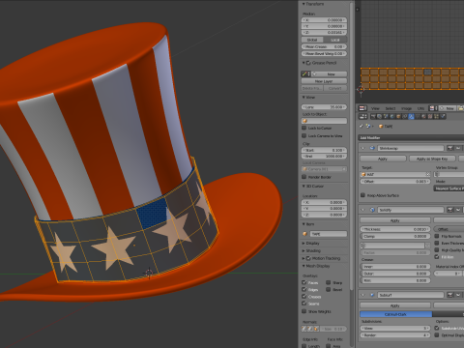This screenshot has height=348, width=464.
Task: Click the Solidify modifier type icon
Action: tap(372, 210)
